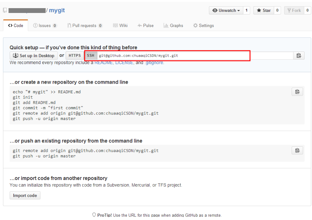Click the '…or push an existing repository' heading

76,141
